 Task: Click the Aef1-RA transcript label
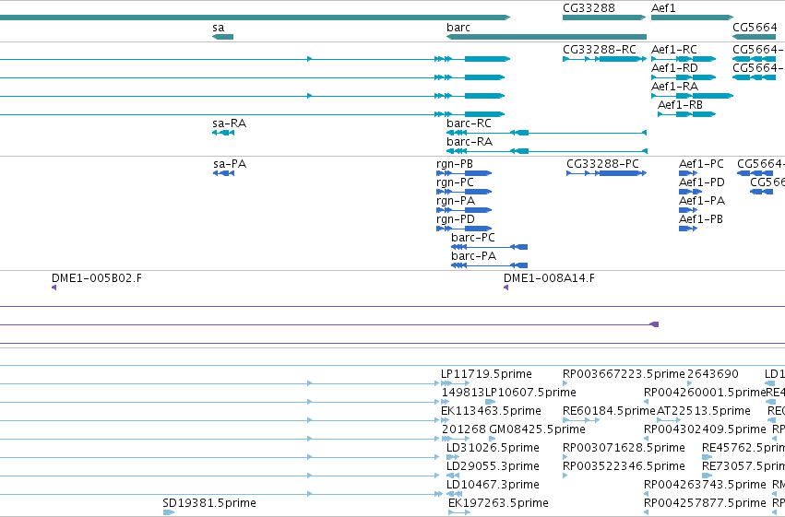point(674,87)
